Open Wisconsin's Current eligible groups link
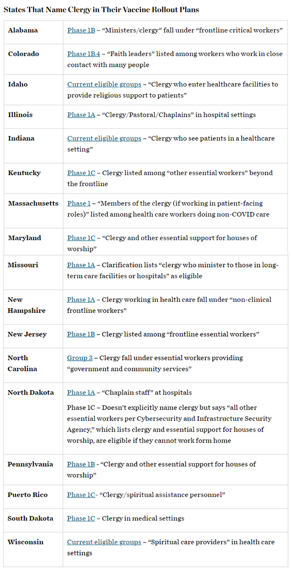The width and height of the screenshot is (291, 575). point(104,542)
